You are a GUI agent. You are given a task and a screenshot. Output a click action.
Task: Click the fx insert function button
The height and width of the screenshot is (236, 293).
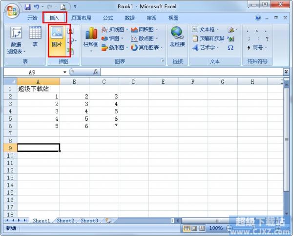pyautogui.click(x=96, y=72)
